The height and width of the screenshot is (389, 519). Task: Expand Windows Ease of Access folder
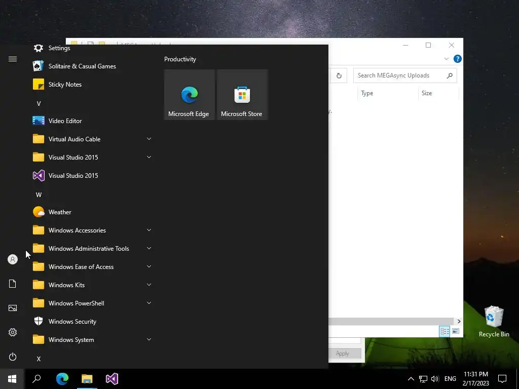click(149, 266)
